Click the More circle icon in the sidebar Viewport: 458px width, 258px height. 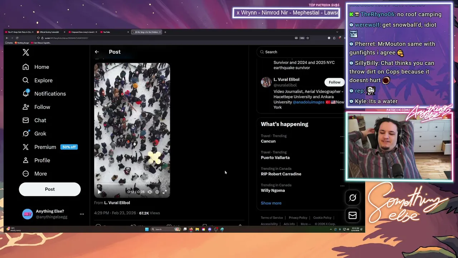coord(26,173)
